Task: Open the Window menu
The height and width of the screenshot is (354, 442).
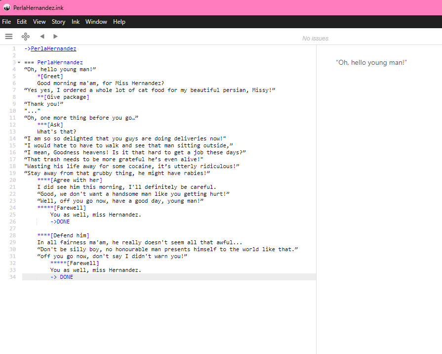Action: (96, 22)
